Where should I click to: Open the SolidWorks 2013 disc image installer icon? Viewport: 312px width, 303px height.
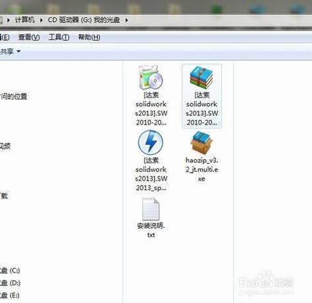(151, 78)
